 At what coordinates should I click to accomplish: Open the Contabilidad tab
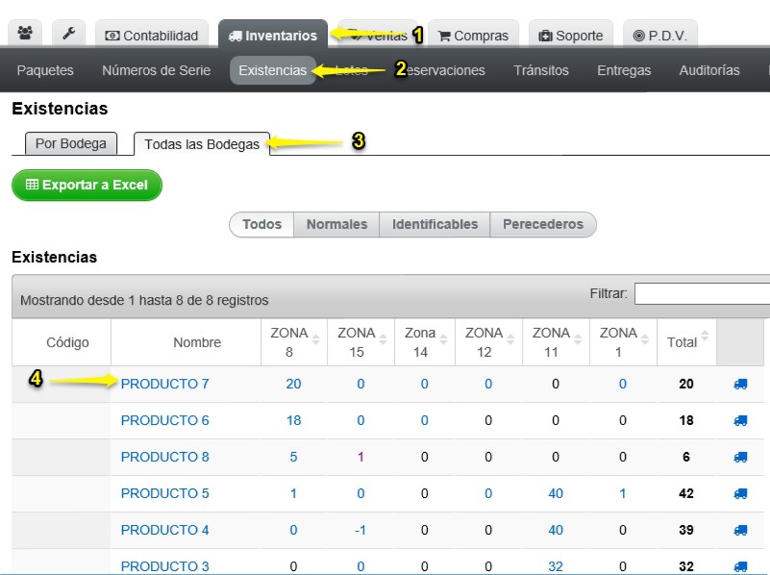[152, 35]
